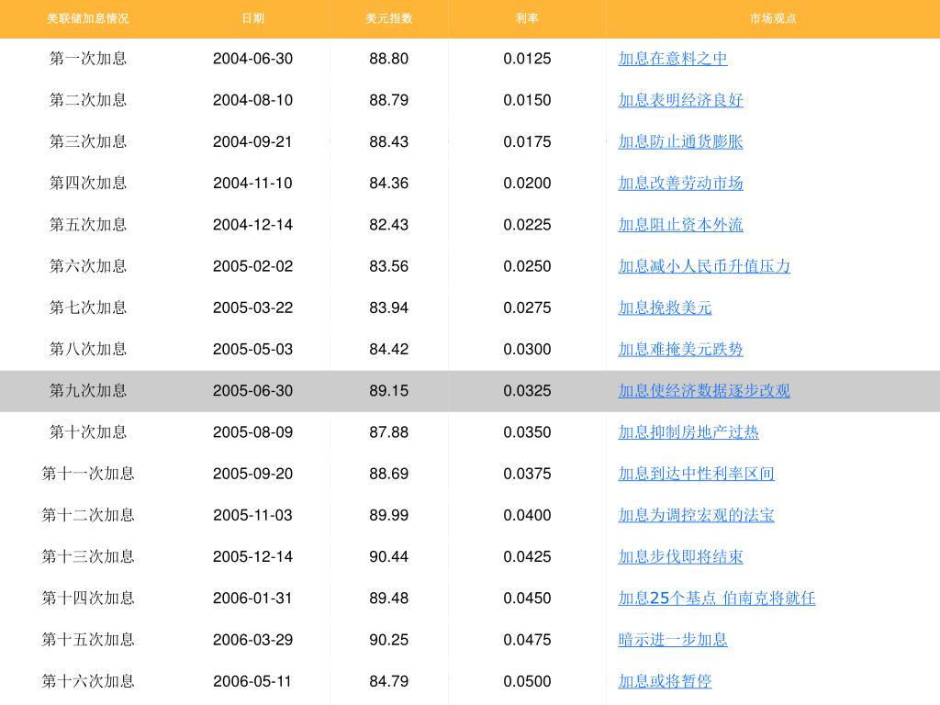Select the row label 第五次加息
The width and height of the screenshot is (940, 705).
[88, 225]
